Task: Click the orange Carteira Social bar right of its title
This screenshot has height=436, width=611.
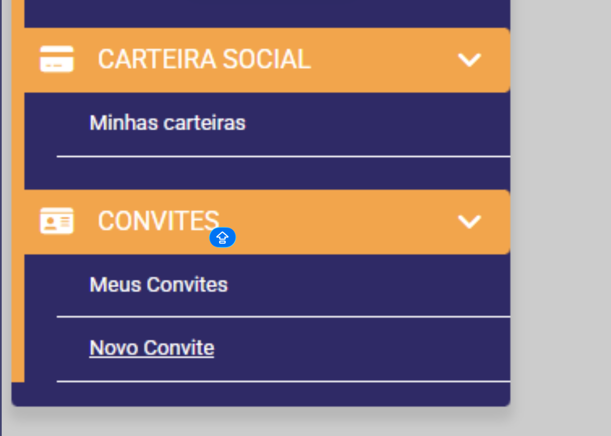Action: [383, 60]
